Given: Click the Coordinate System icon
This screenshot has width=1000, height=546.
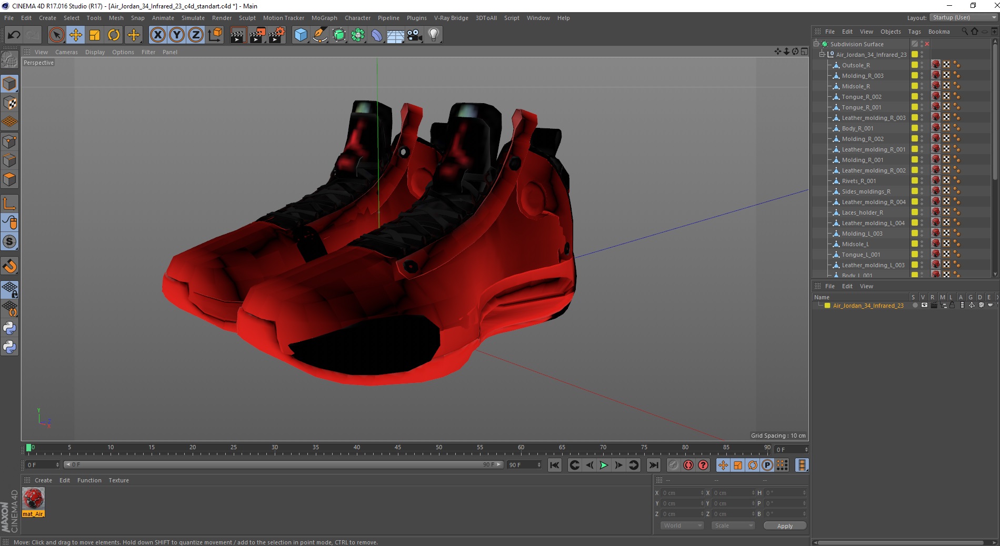Looking at the screenshot, I should tap(215, 35).
